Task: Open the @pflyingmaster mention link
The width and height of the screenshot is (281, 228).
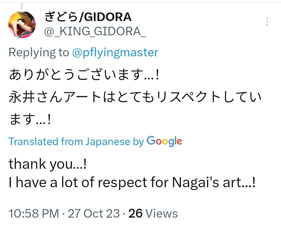Action: [115, 53]
